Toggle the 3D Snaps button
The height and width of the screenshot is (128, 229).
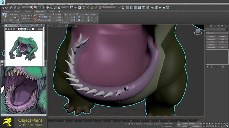(x=84, y=7)
